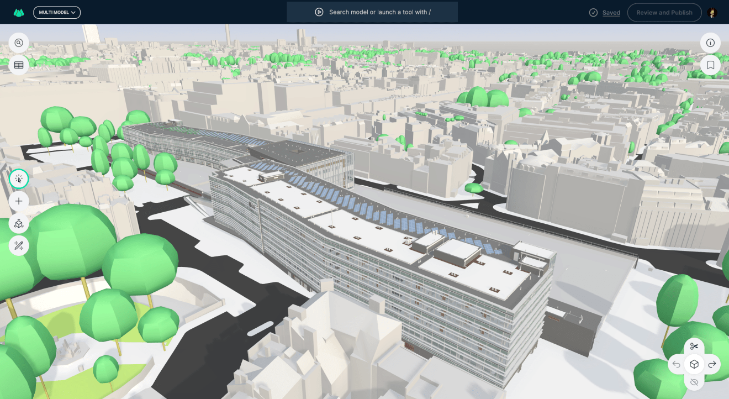Open the magnifier search tool on left
Screen dimensions: 729x399
[19, 43]
